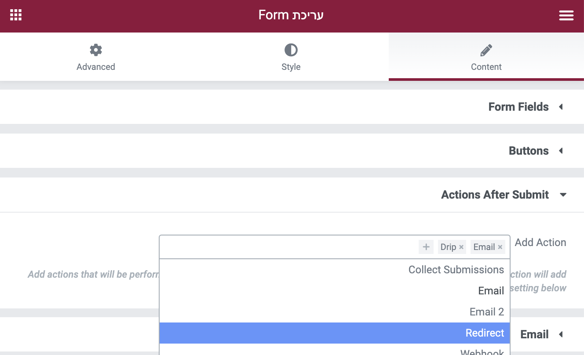Click the Style half-circle icon

point(291,50)
